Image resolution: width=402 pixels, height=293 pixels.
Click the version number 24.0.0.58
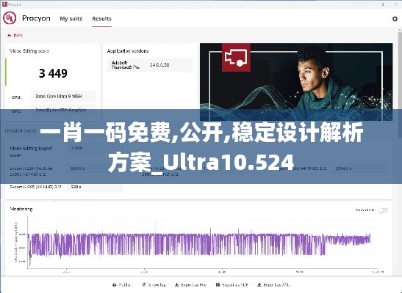click(159, 65)
